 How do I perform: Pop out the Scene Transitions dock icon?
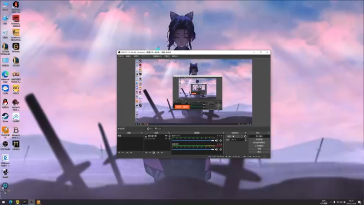point(246,133)
